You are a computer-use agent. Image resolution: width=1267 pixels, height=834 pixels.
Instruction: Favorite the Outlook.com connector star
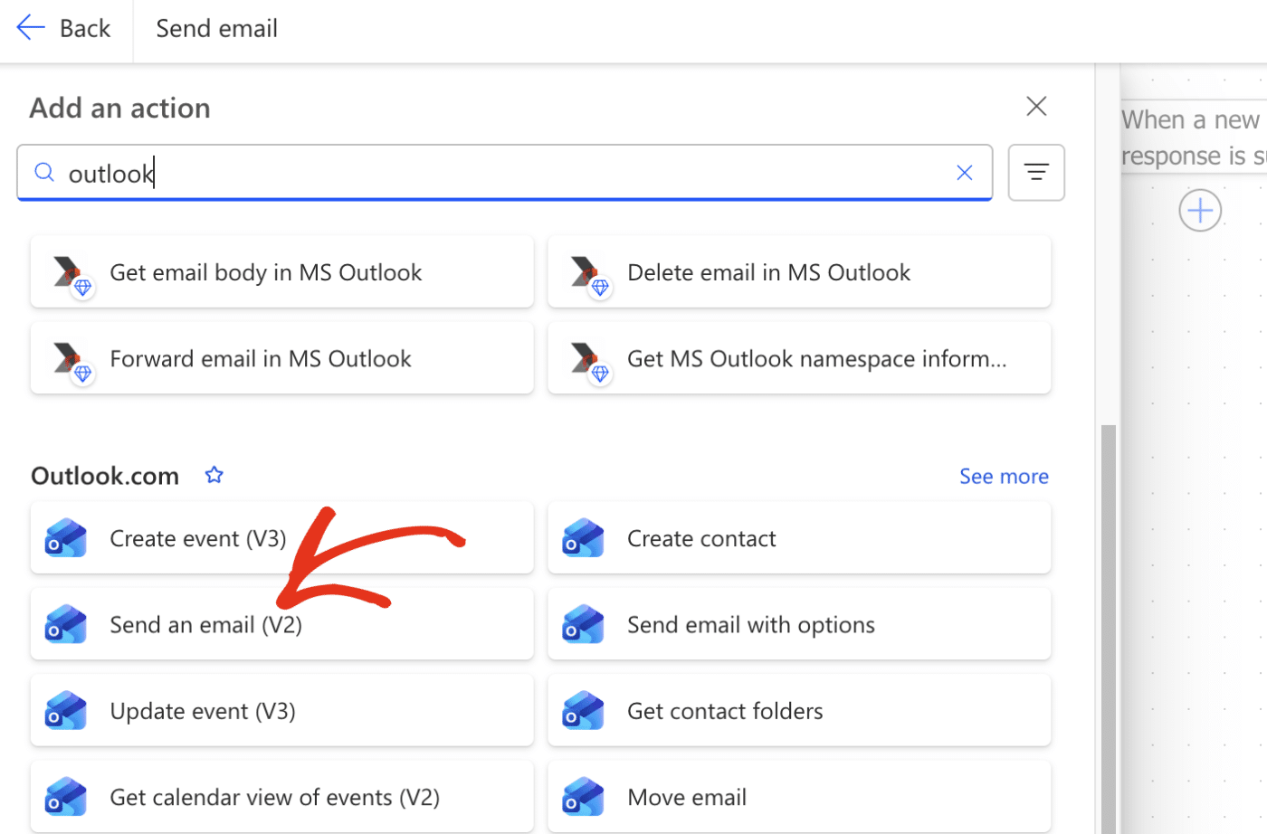tap(214, 475)
